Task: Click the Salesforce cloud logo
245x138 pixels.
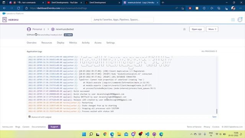Action: click(4, 13)
